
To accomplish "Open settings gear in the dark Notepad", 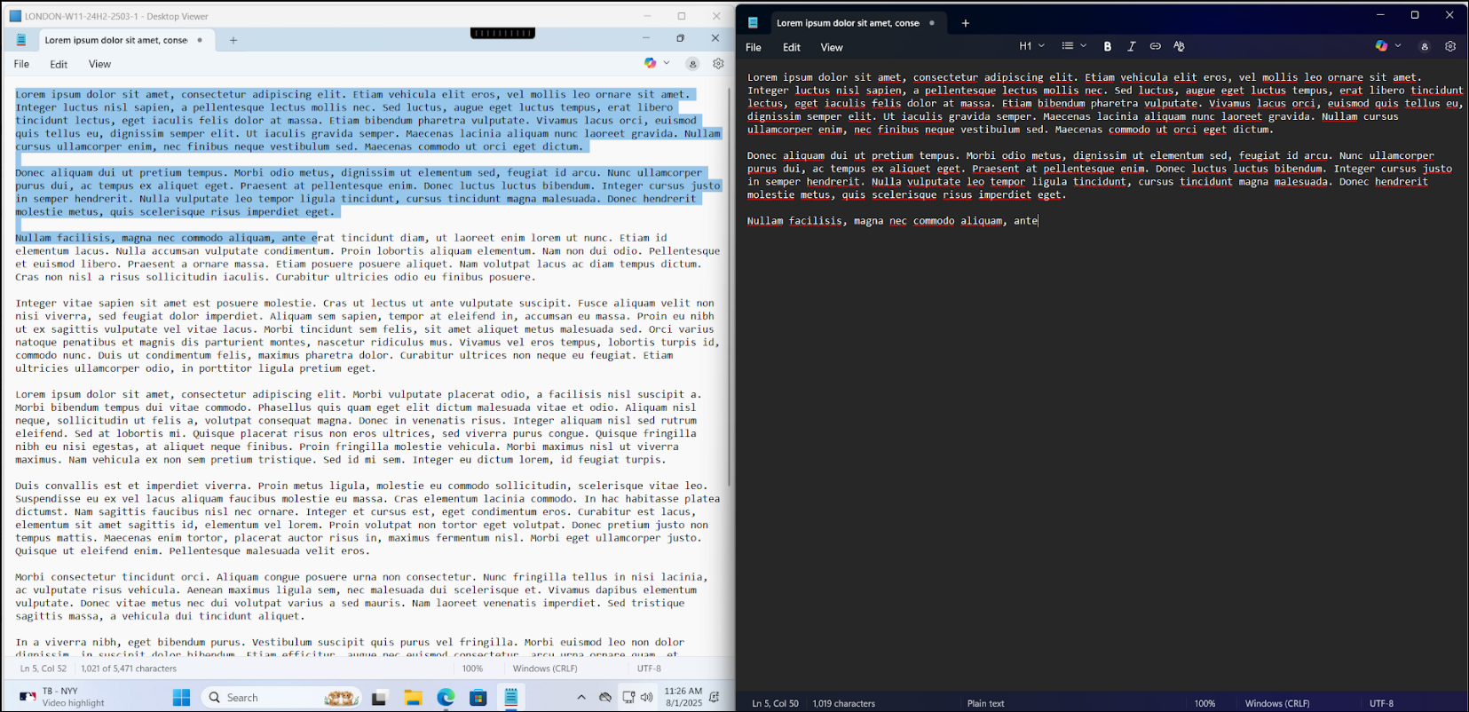I will click(x=1450, y=46).
